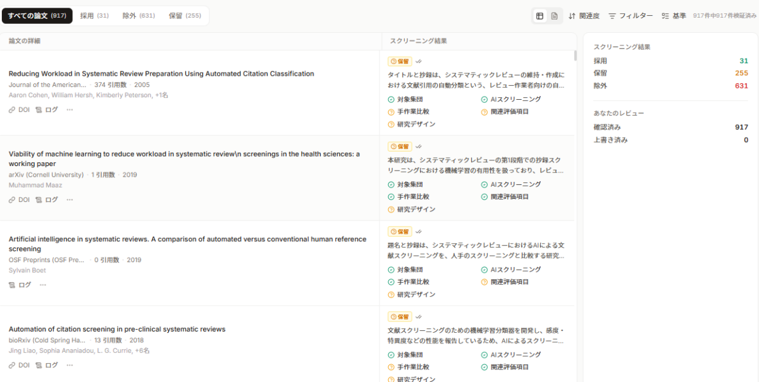The image size is (759, 382).
Task: Click the scrollbar thumb of paper list
Action: [x=575, y=56]
